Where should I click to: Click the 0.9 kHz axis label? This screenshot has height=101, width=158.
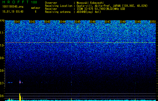tap(2, 58)
